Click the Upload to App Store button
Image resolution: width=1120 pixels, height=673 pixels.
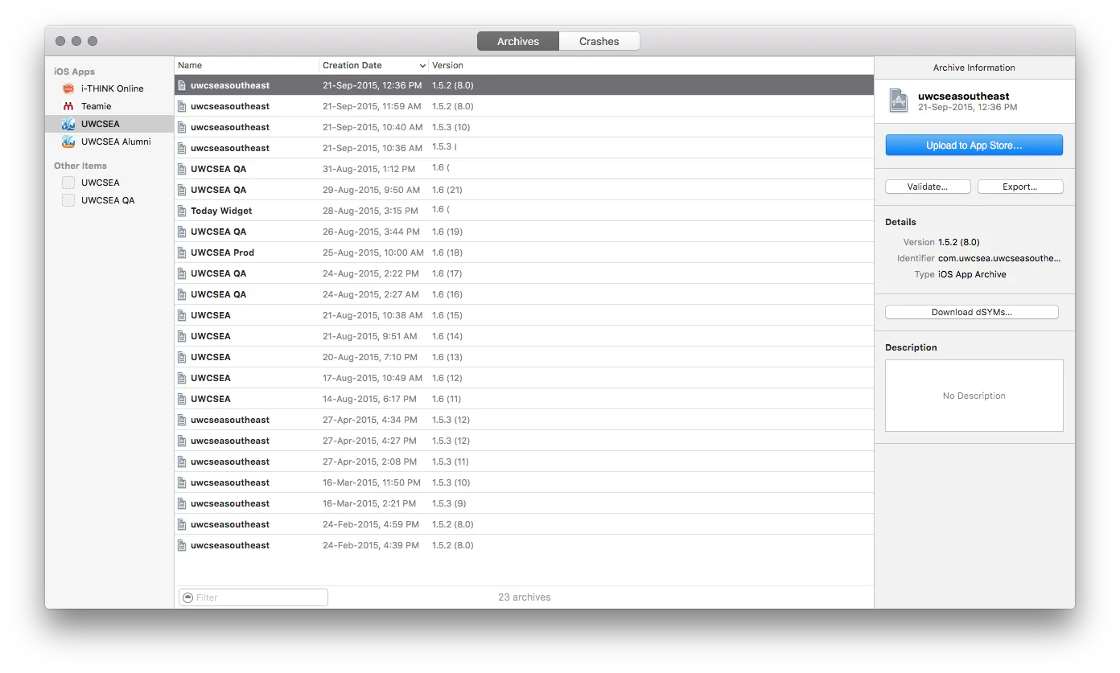click(974, 146)
